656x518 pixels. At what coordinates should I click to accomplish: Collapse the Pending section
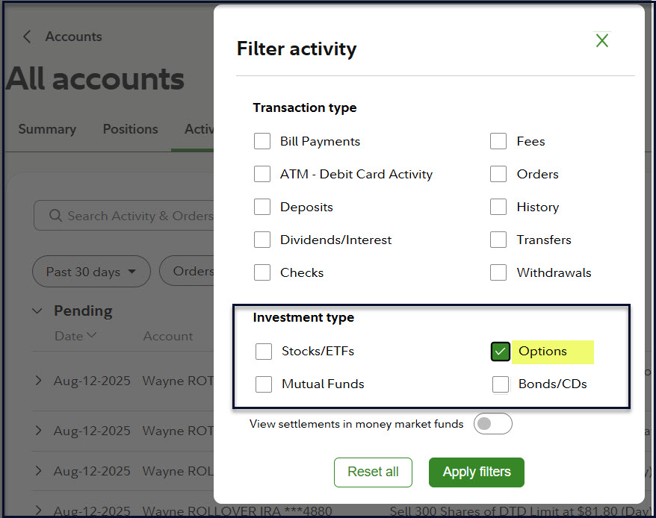(x=38, y=311)
